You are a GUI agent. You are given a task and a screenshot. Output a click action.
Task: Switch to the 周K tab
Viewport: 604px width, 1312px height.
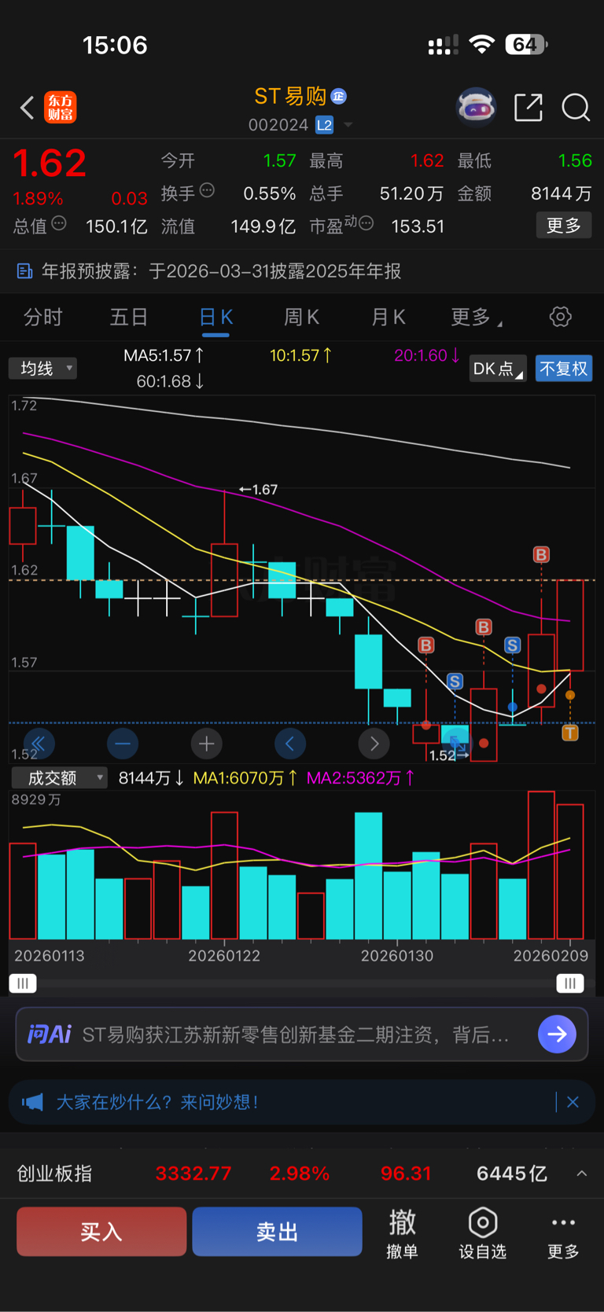coord(301,317)
